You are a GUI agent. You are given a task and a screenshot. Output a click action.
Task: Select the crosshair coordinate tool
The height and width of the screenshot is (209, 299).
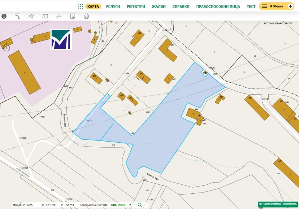pyautogui.click(x=59, y=16)
